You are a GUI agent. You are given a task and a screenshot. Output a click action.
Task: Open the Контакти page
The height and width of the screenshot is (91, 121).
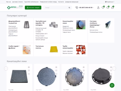[x=61, y=2]
